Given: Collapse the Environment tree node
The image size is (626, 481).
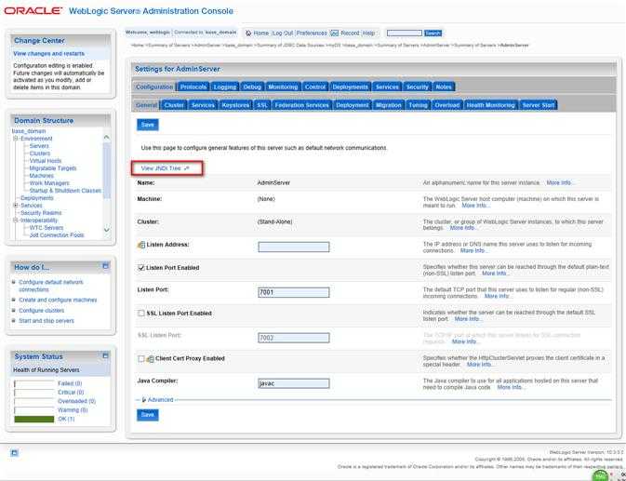Looking at the screenshot, I should click(x=16, y=139).
